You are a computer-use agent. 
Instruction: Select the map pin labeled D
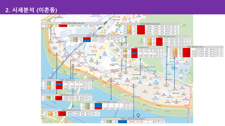click(65, 52)
